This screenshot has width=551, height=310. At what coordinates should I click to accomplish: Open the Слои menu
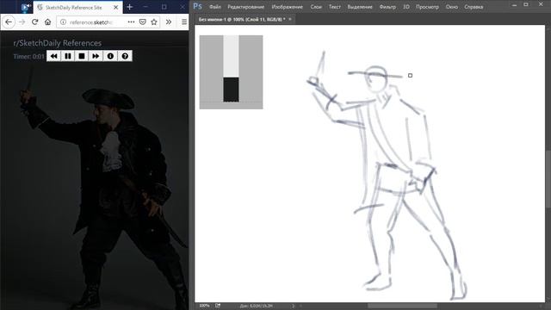tap(316, 7)
